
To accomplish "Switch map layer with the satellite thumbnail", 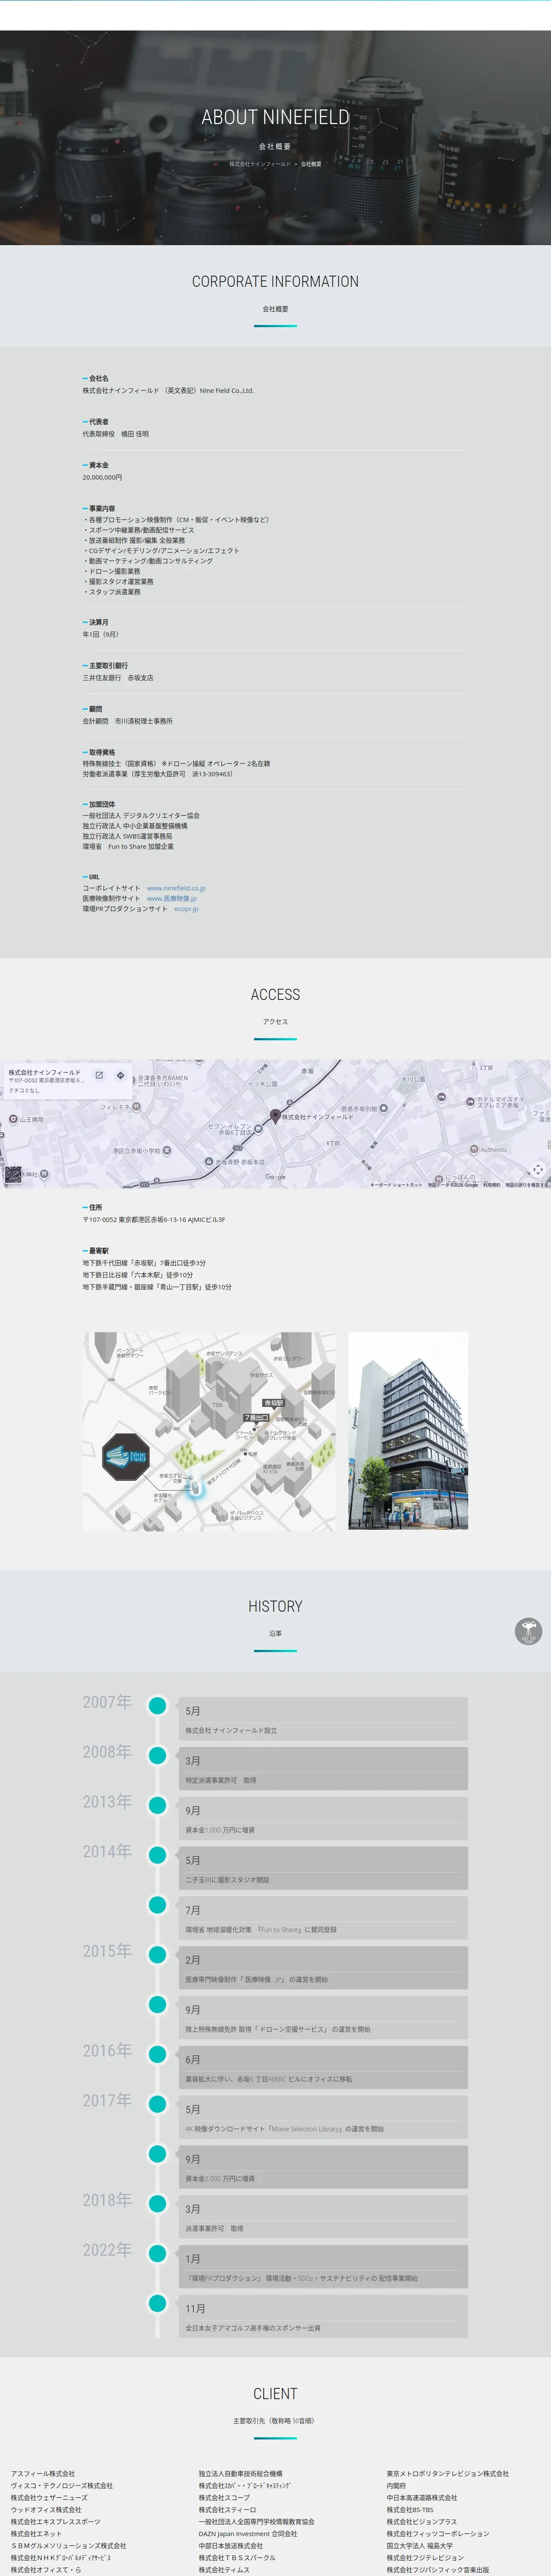I will [13, 1175].
